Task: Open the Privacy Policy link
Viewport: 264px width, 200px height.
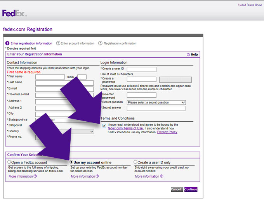Action: [x=167, y=132]
